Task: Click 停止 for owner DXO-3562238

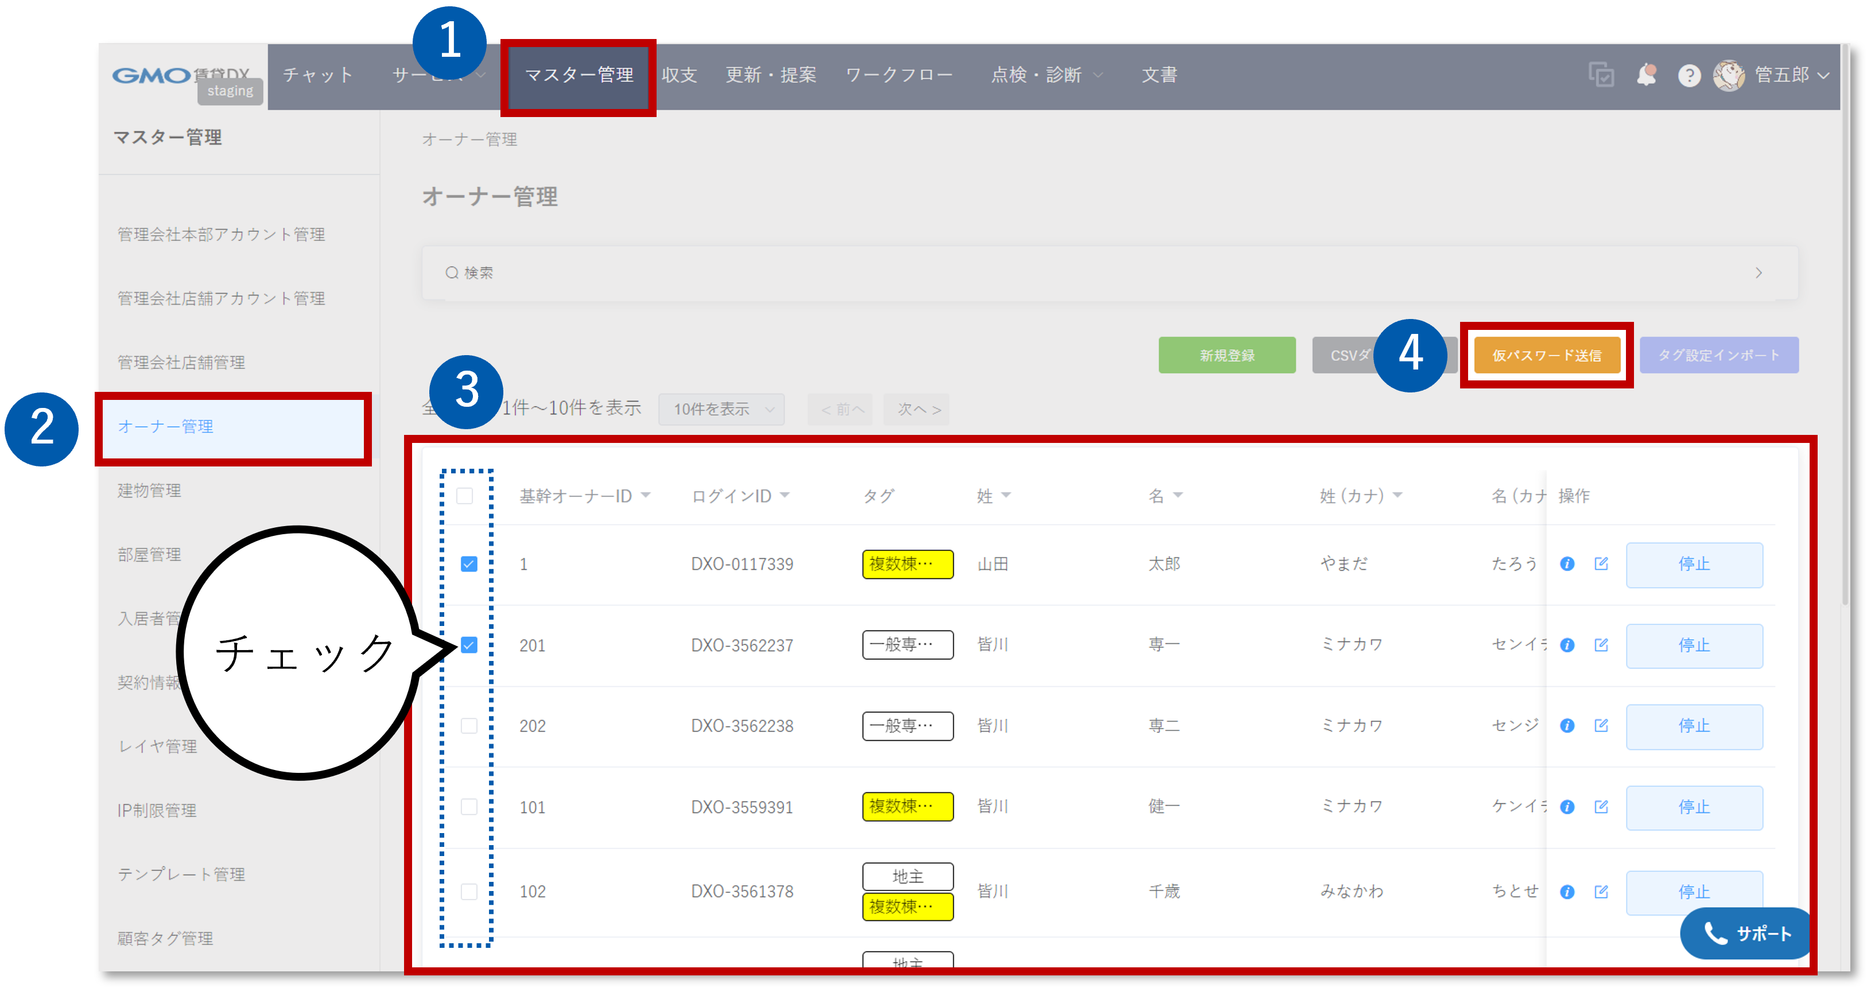Action: [x=1694, y=726]
